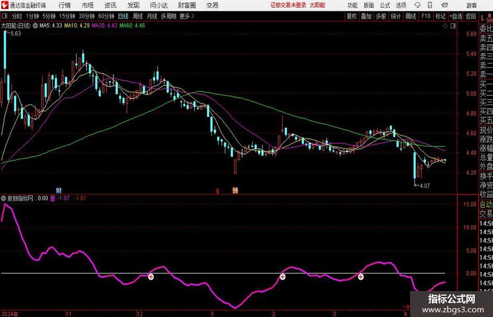Click the 统计 toolbar button
The image size is (493, 317).
pyautogui.click(x=395, y=16)
